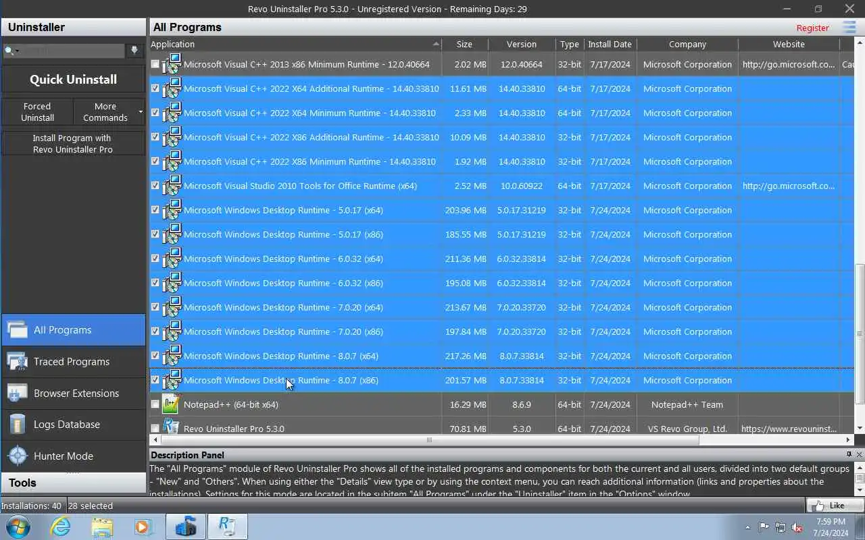Open the All Programs sidebar icon
Image resolution: width=865 pixels, height=540 pixels.
pyautogui.click(x=18, y=330)
